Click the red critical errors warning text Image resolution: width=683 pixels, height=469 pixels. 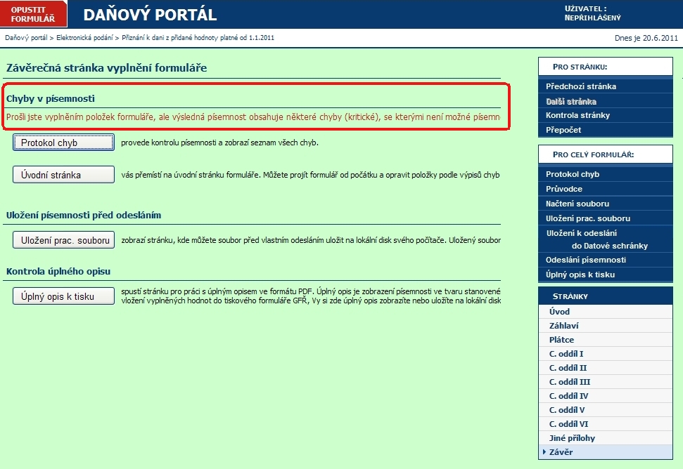click(253, 117)
